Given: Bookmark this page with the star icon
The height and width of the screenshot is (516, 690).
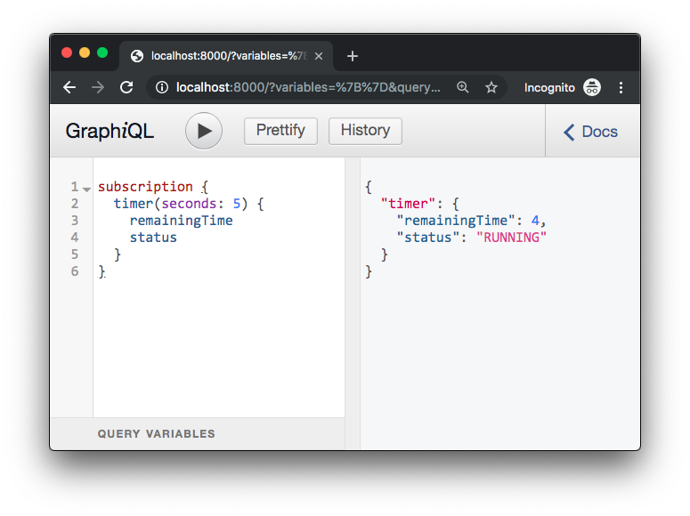Looking at the screenshot, I should (491, 87).
